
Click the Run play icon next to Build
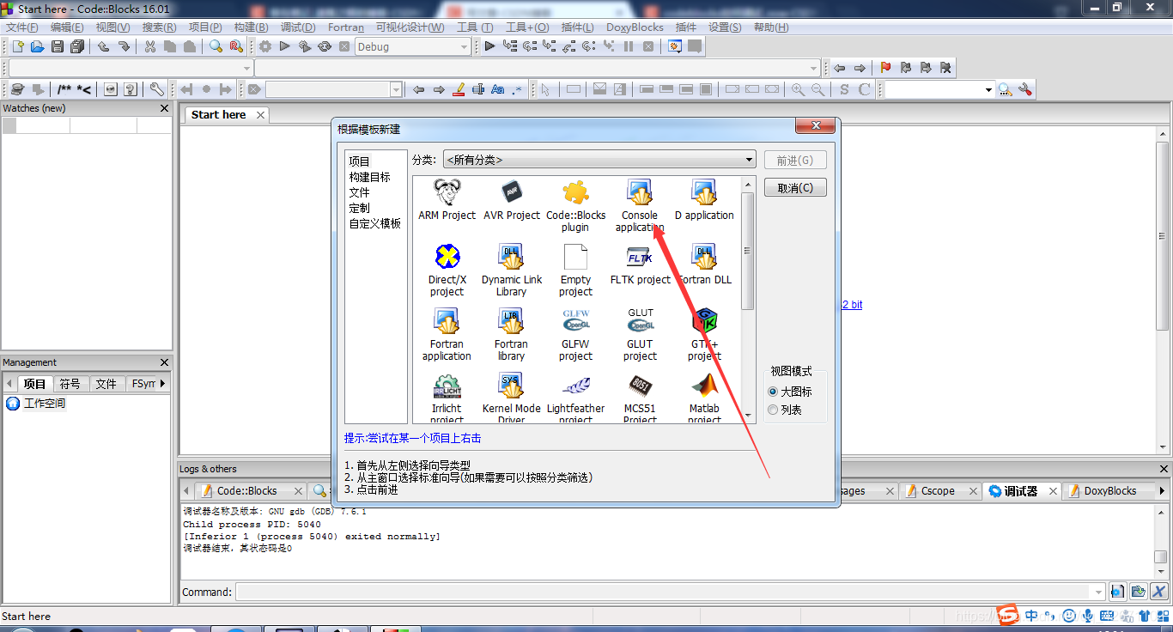click(285, 46)
